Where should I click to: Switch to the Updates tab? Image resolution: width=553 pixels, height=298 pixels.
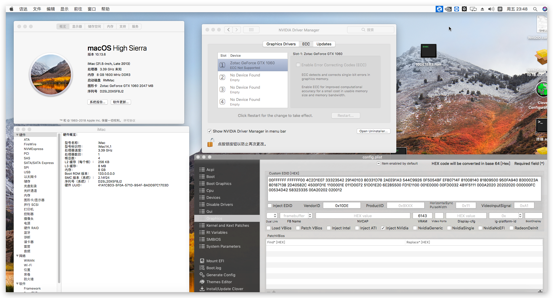pos(324,44)
